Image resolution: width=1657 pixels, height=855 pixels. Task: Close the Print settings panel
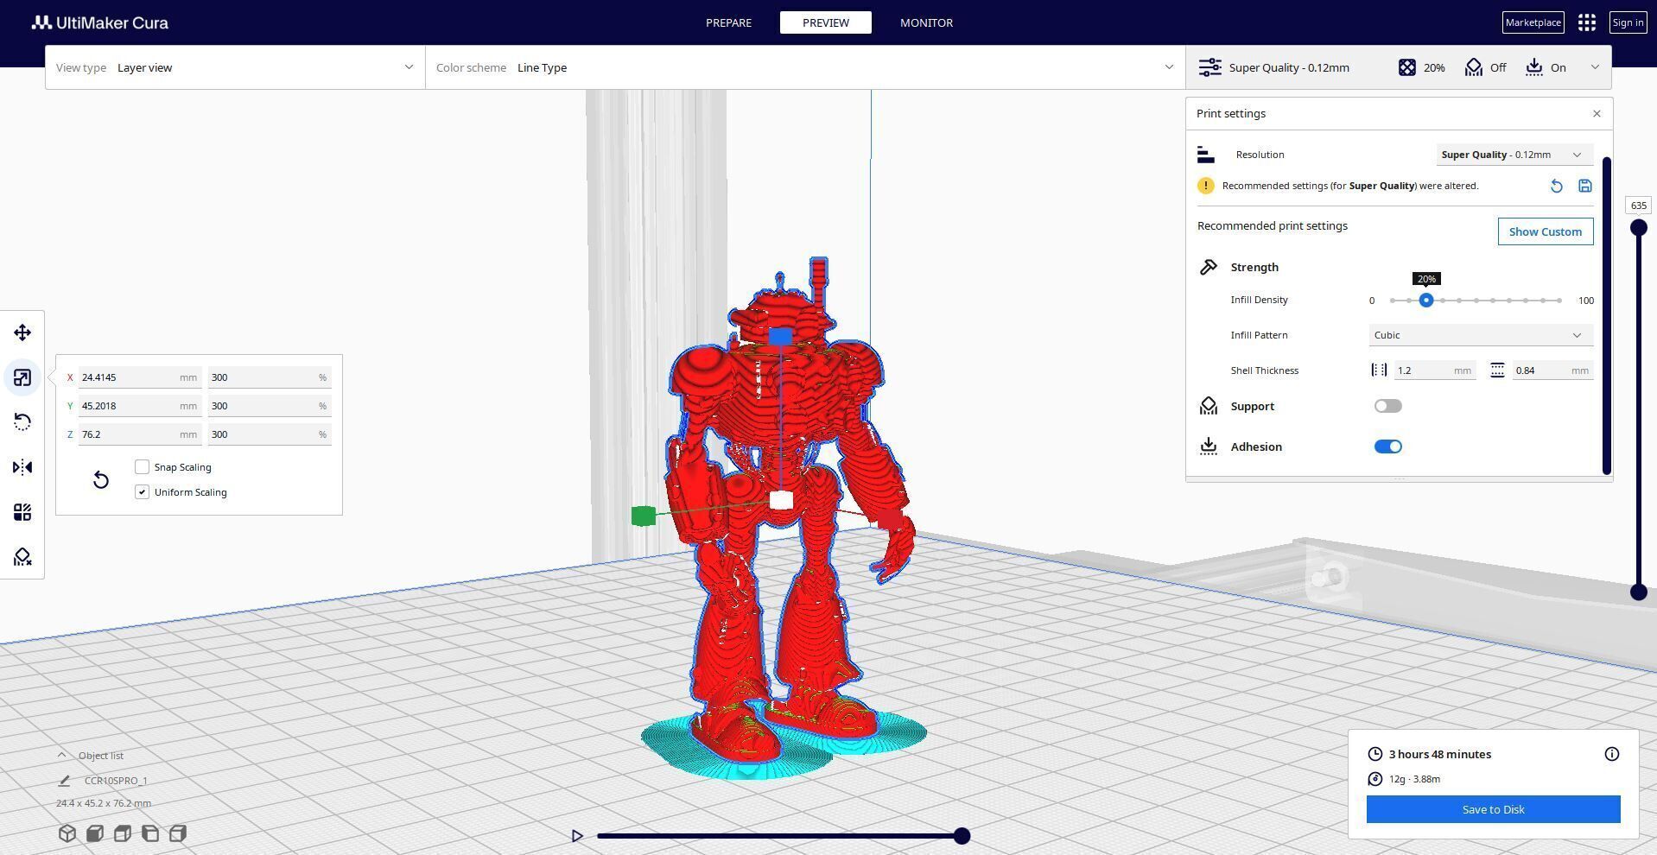point(1597,114)
